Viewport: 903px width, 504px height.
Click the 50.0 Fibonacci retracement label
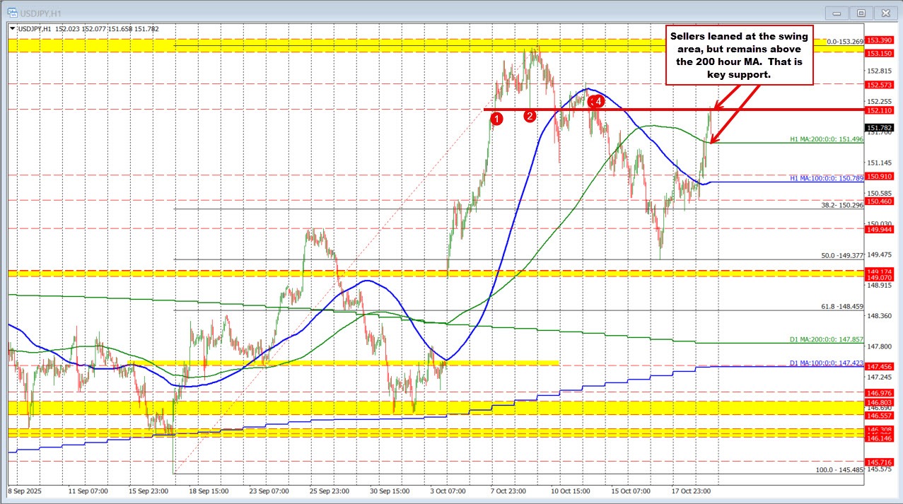[841, 256]
